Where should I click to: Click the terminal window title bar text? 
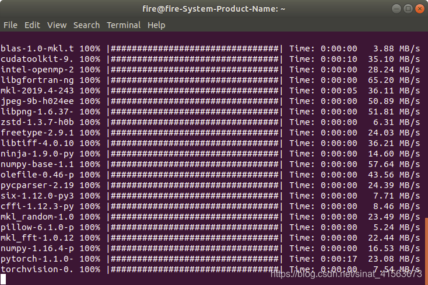tap(214, 9)
